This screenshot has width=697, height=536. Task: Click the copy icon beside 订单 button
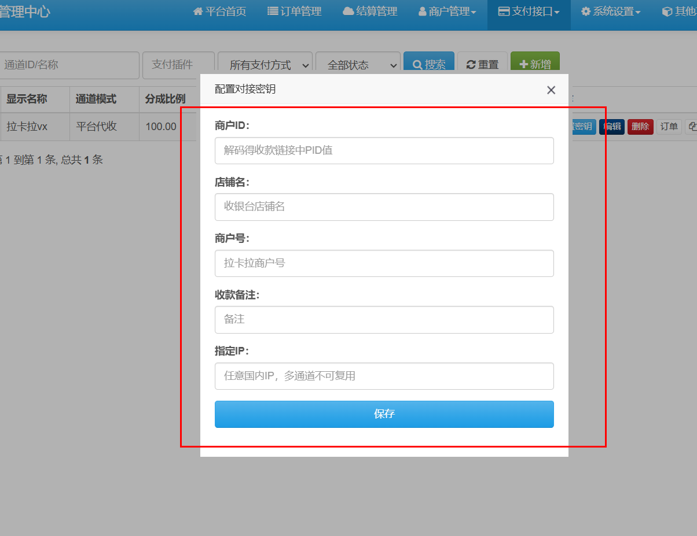(692, 127)
